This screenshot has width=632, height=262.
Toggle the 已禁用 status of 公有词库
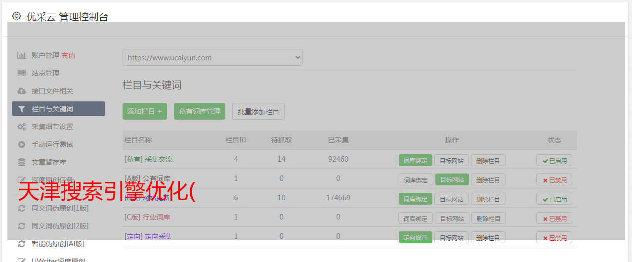(x=554, y=179)
